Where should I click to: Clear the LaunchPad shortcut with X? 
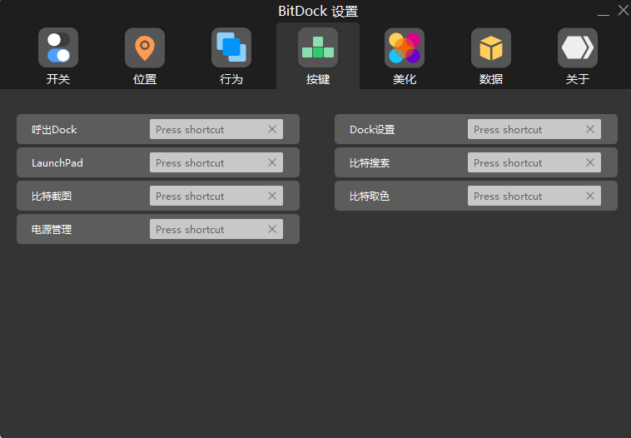272,162
